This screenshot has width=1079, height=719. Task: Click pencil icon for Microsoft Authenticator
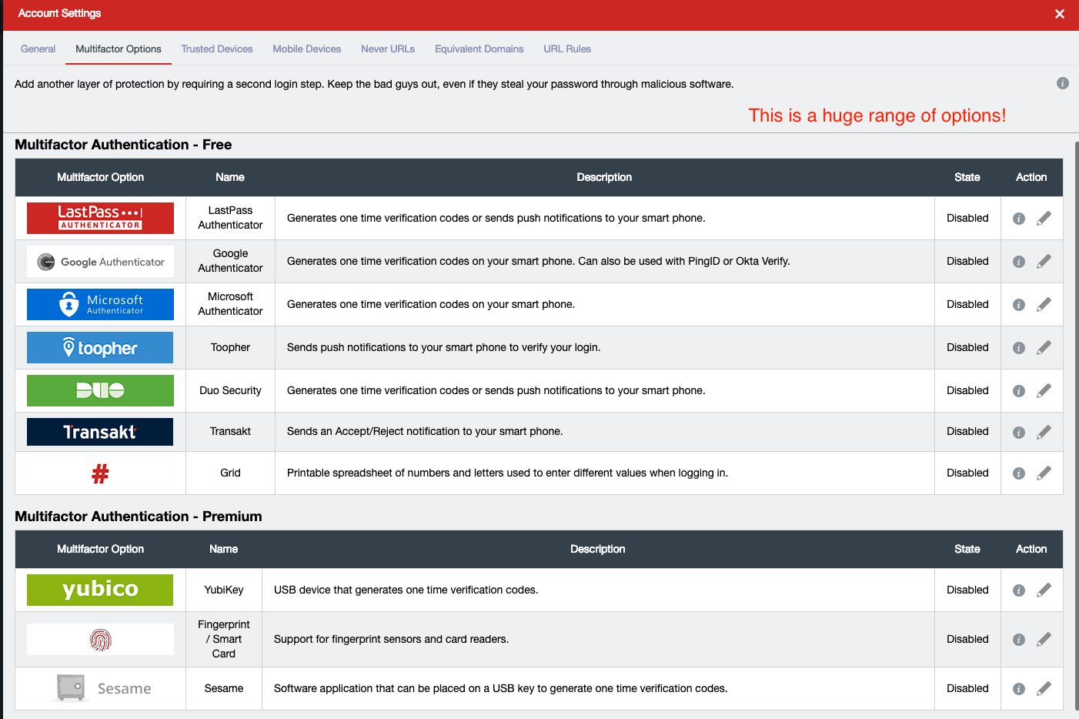[x=1044, y=305]
